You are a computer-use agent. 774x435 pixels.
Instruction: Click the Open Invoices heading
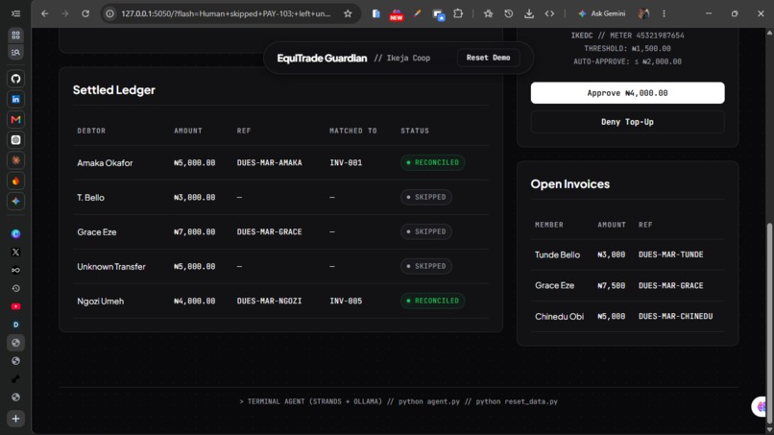point(570,184)
